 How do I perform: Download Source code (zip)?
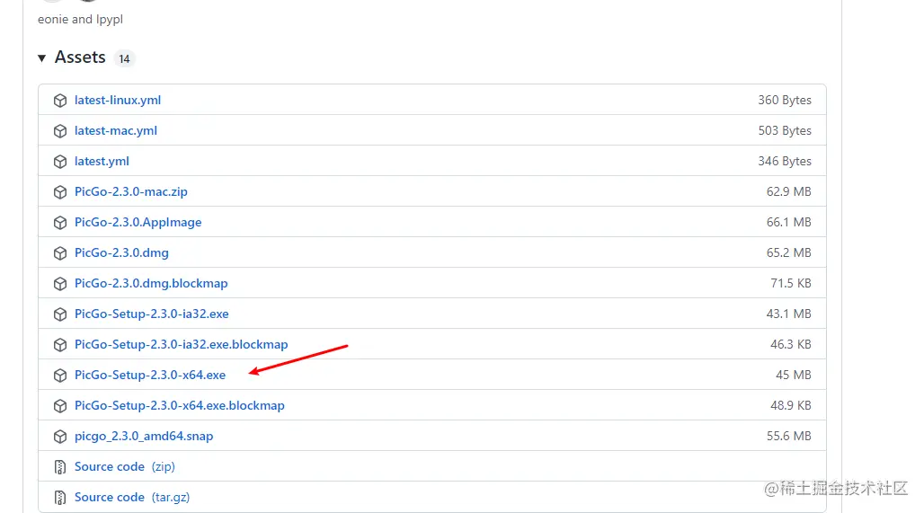click(x=124, y=466)
